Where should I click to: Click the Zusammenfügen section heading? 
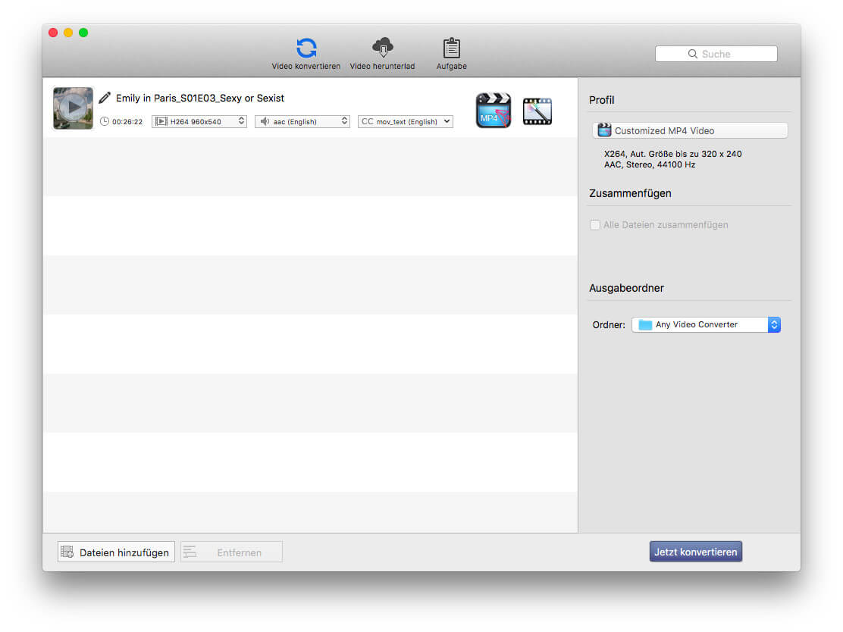[629, 193]
